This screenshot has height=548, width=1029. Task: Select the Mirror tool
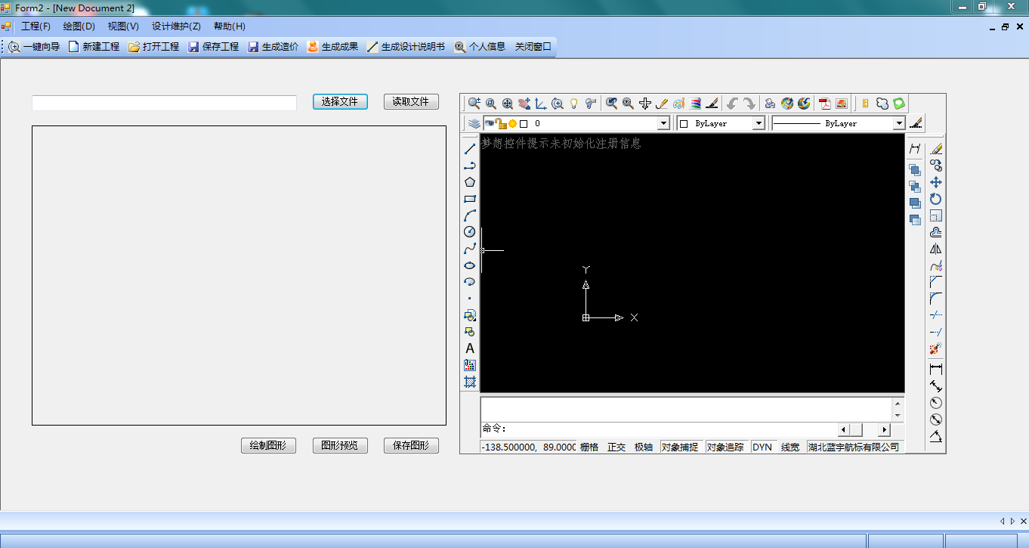936,249
